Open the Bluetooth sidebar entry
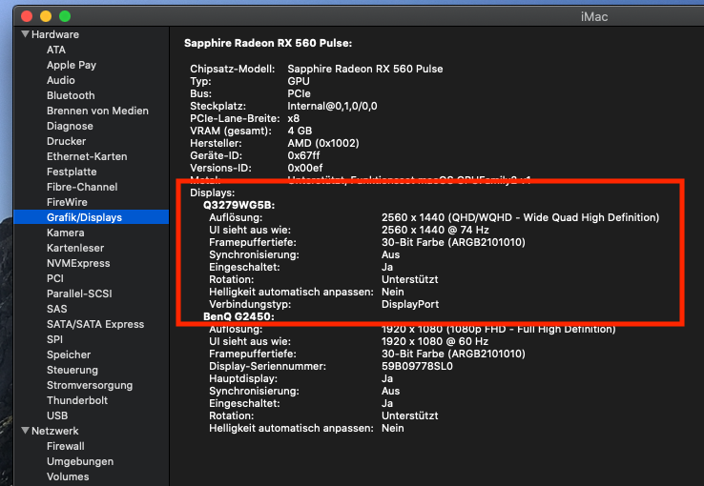704x486 pixels. 71,95
